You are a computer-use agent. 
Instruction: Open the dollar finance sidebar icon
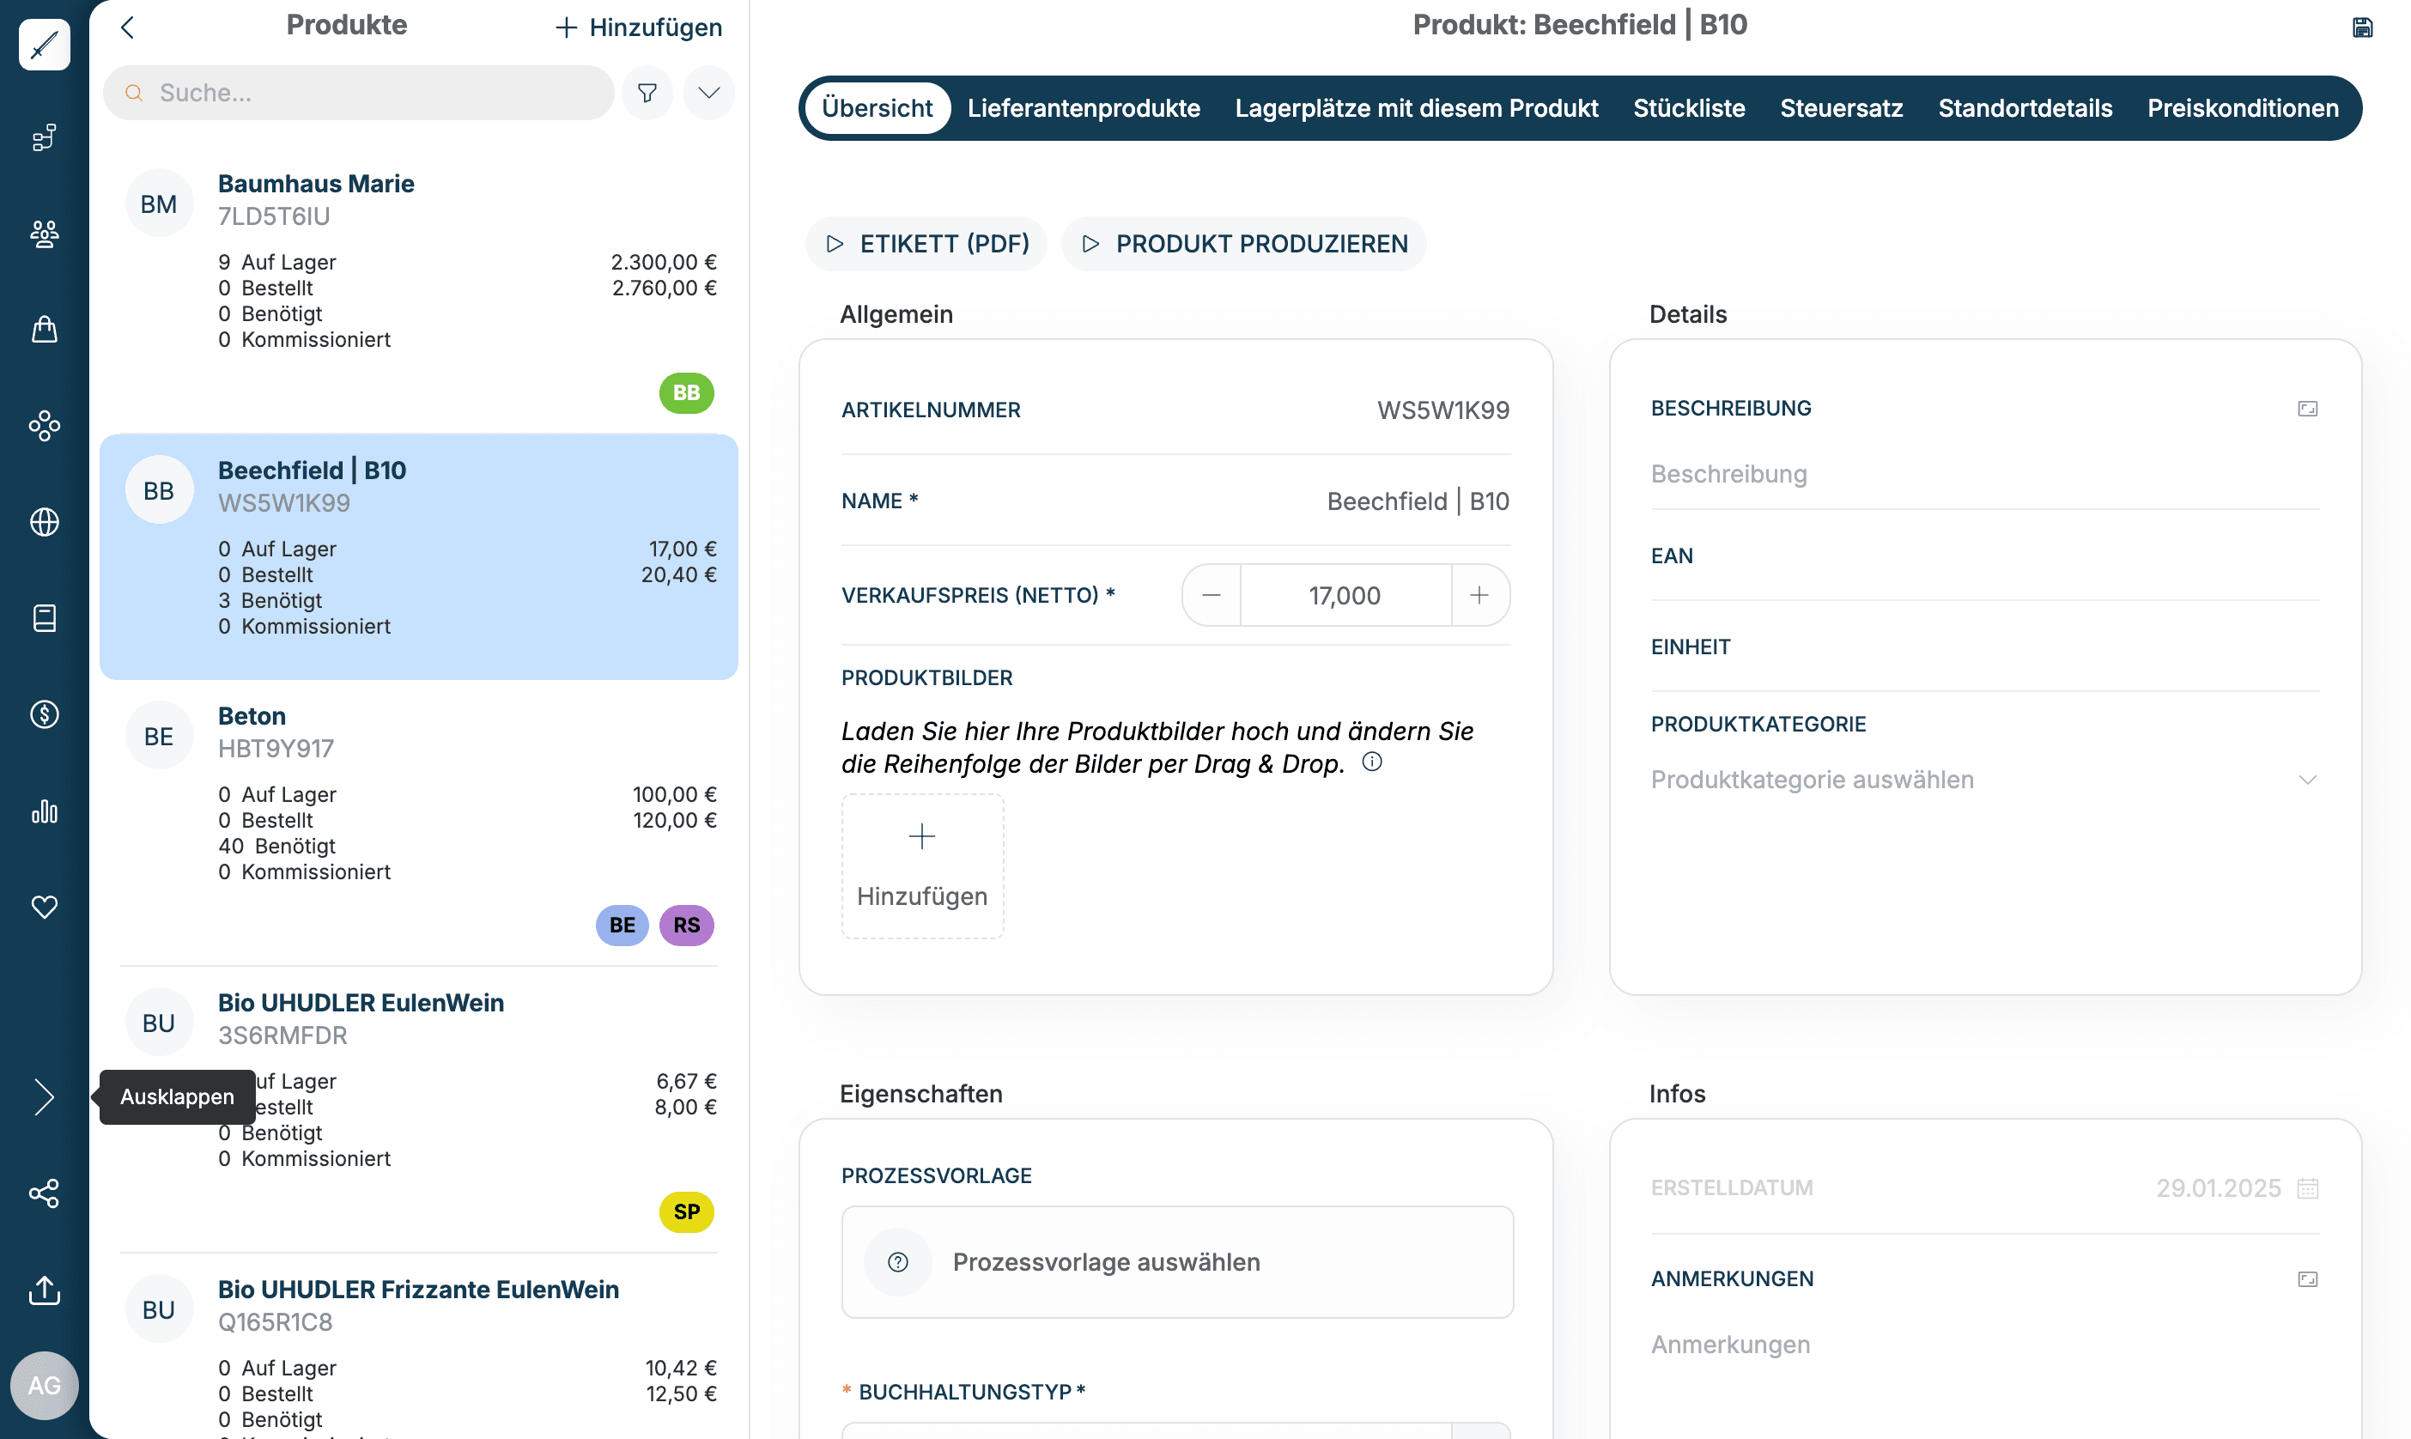[x=44, y=714]
